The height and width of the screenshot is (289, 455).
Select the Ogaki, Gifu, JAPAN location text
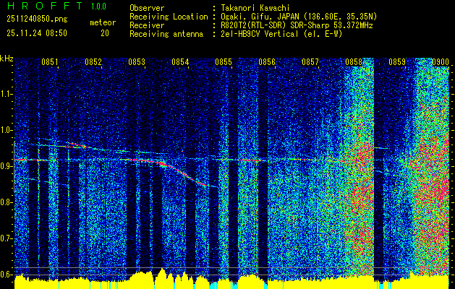(x=299, y=17)
